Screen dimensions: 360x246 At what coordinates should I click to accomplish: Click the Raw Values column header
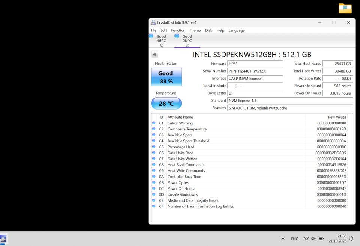click(x=325, y=117)
